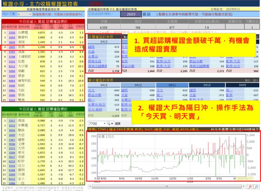261x191 pixels.
Task: Open stock code 2454 聯發科 link
Action: pos(12,37)
